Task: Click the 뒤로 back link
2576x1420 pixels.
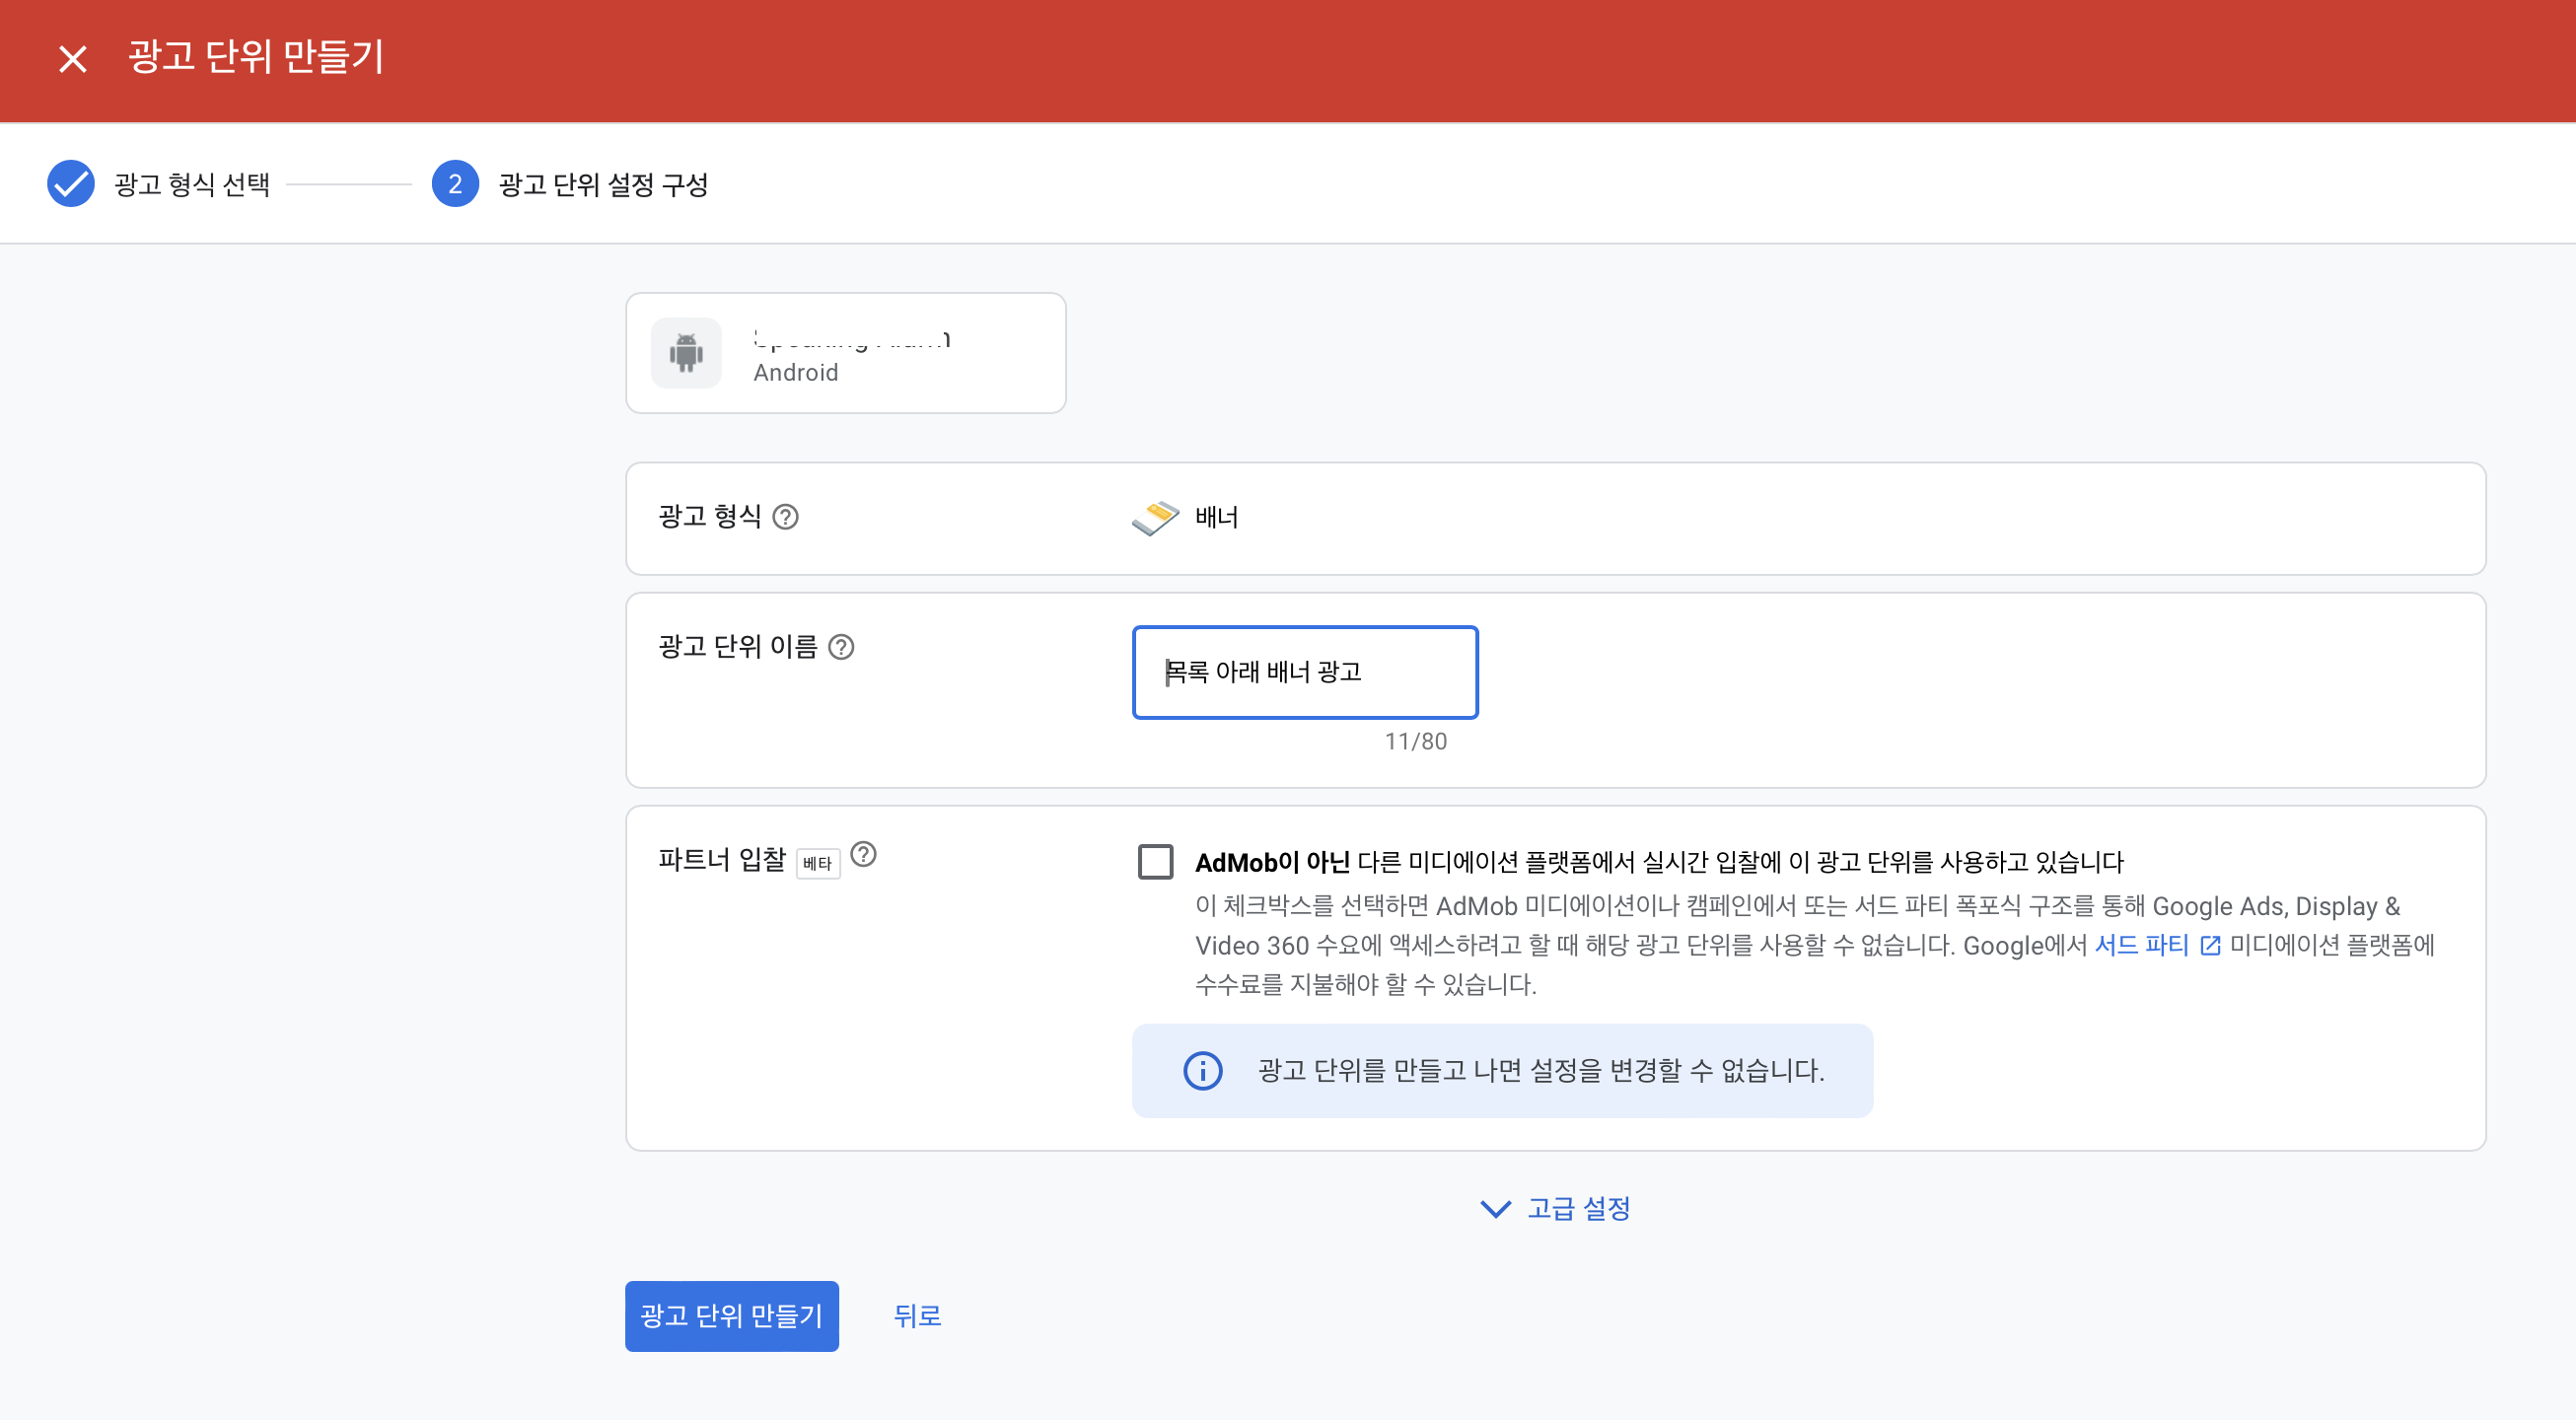Action: pyautogui.click(x=917, y=1316)
